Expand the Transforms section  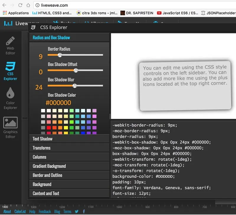coord(69,148)
